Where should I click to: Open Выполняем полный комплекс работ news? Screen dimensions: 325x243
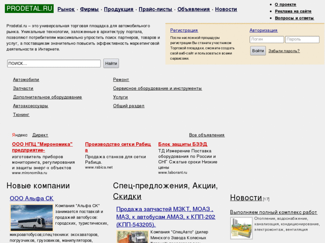coord(274,212)
